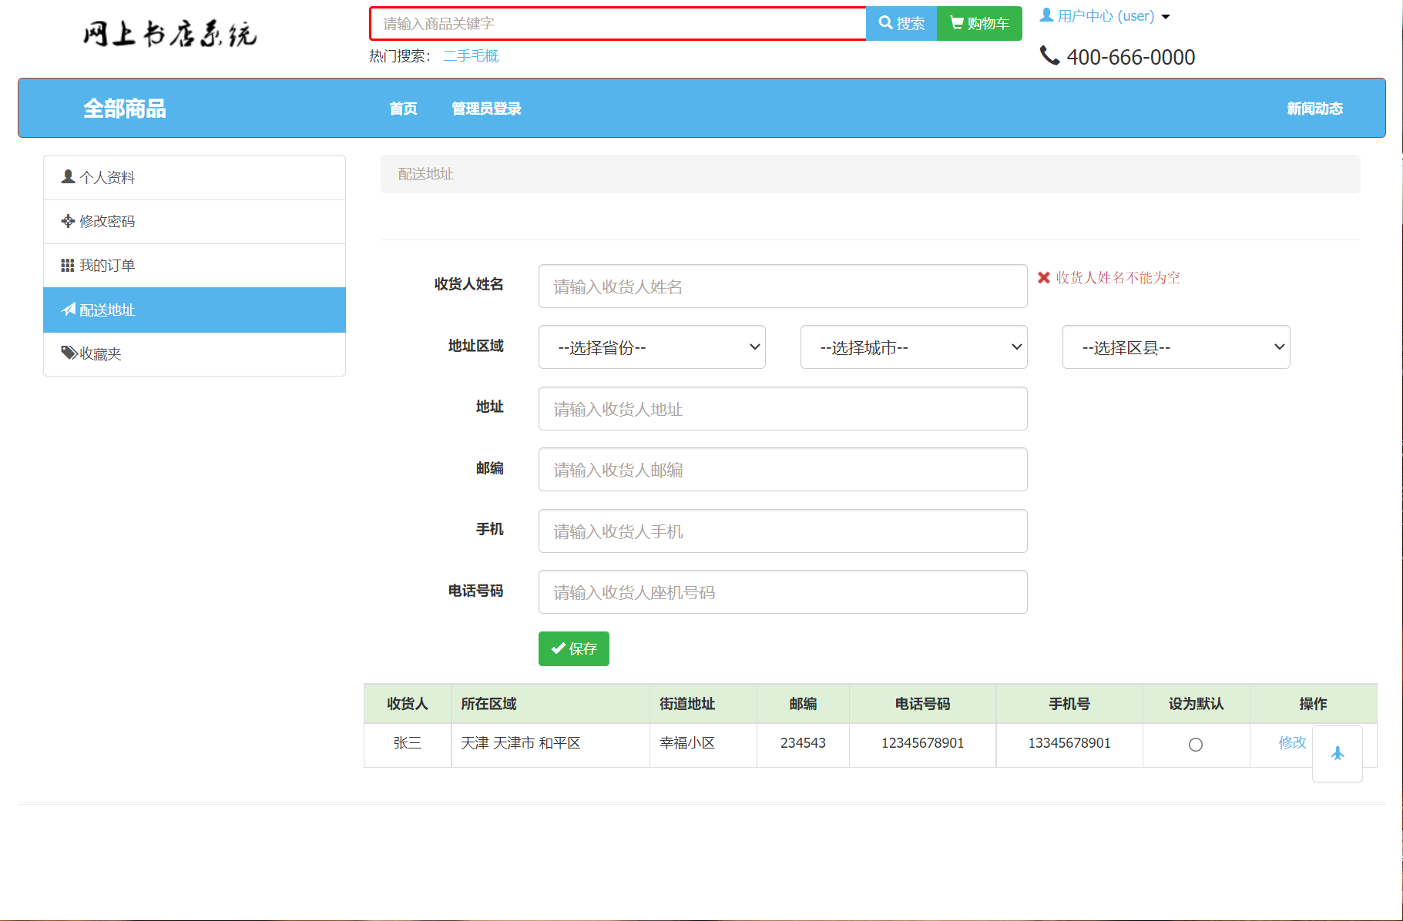This screenshot has height=921, width=1403.
Task: Click the paper plane icon for 配送地址
Action: [68, 310]
